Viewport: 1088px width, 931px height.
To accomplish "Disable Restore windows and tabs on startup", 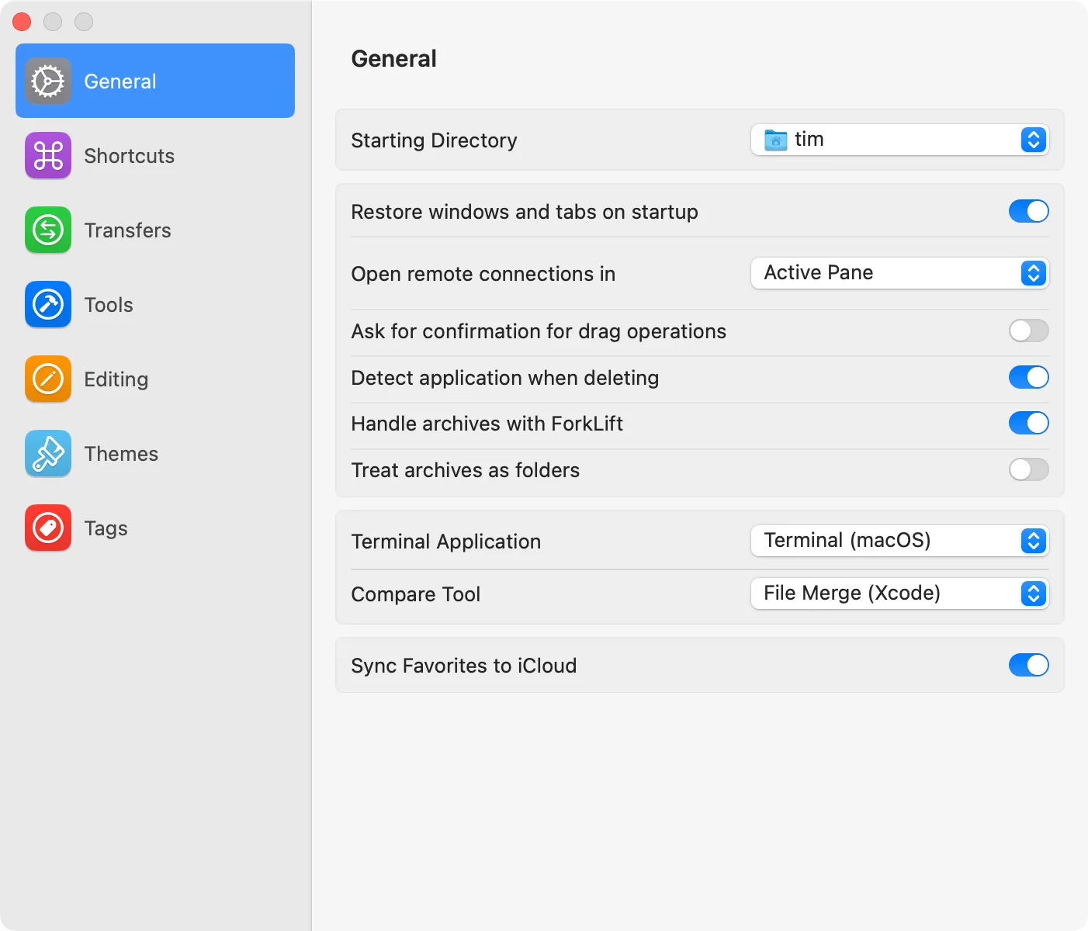I will [1028, 211].
